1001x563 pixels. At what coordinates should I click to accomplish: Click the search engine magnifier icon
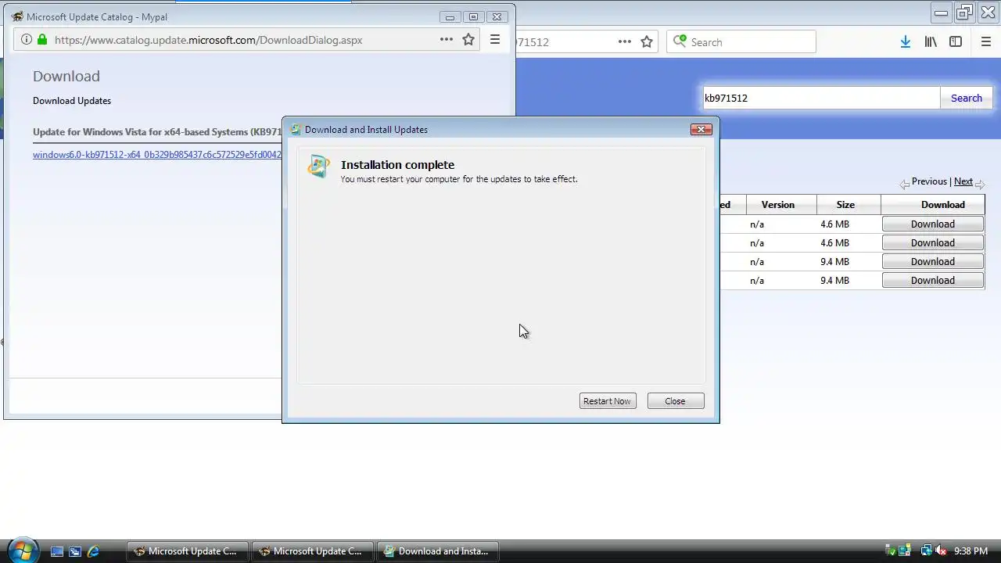(x=680, y=41)
